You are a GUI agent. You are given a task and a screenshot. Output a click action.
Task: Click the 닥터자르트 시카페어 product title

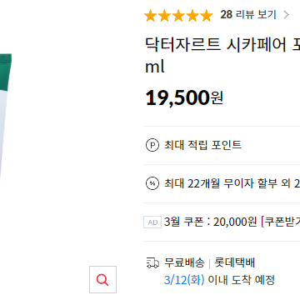click(215, 45)
